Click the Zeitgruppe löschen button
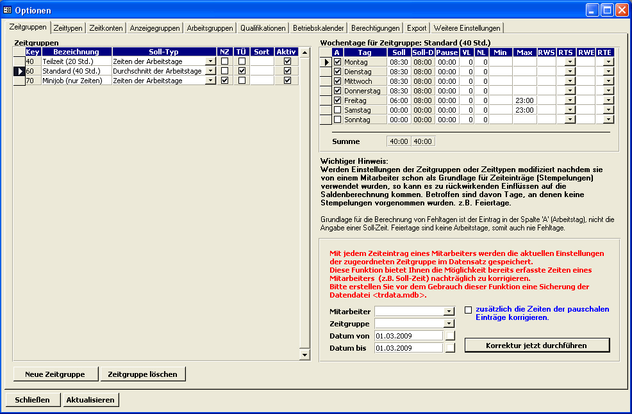 click(x=143, y=374)
